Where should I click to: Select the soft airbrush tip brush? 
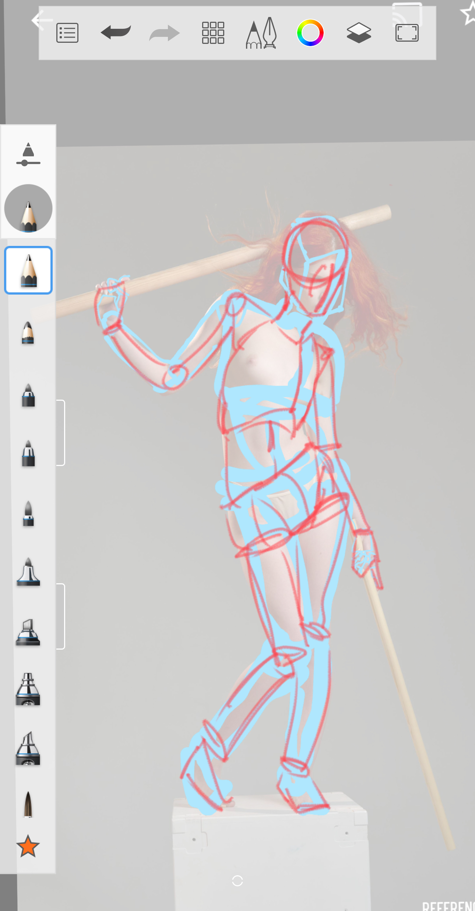[28, 513]
